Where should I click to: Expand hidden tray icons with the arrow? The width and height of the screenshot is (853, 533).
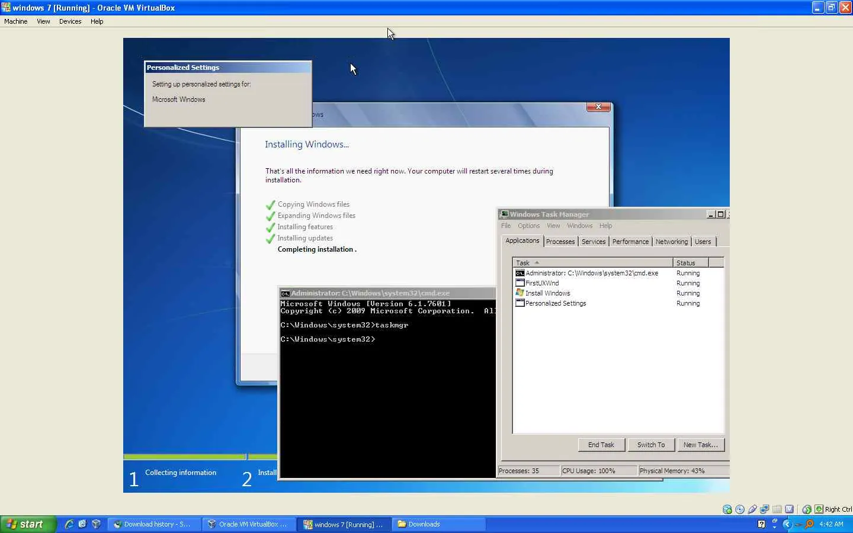click(787, 524)
